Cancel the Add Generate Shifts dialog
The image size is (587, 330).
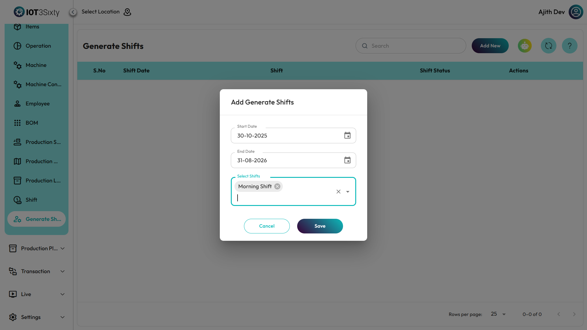coord(267,226)
